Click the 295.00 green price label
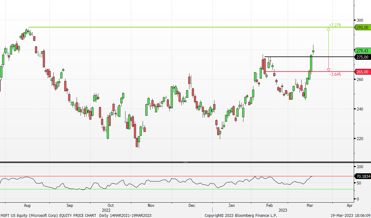This screenshot has height=218, width=371. coord(362,27)
